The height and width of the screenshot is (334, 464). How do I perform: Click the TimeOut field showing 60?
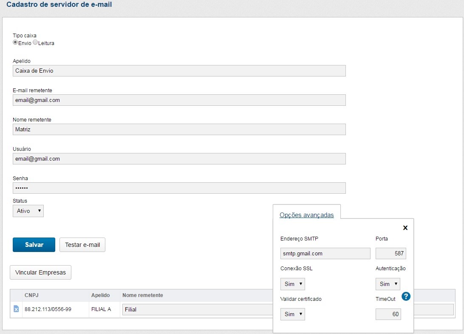[388, 314]
